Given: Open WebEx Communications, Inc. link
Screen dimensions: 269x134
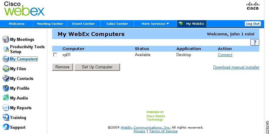Looking at the screenshot, I should point(146,128).
